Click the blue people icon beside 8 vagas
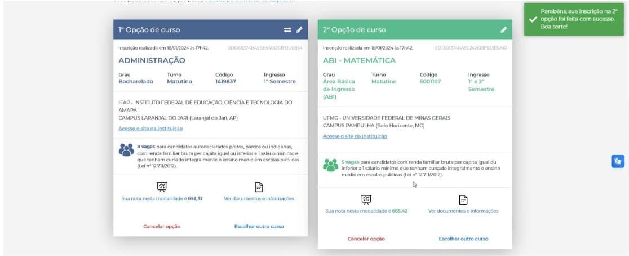The height and width of the screenshot is (256, 629). tap(126, 149)
